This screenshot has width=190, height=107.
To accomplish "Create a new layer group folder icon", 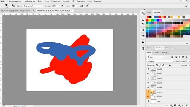I will click(x=183, y=105).
